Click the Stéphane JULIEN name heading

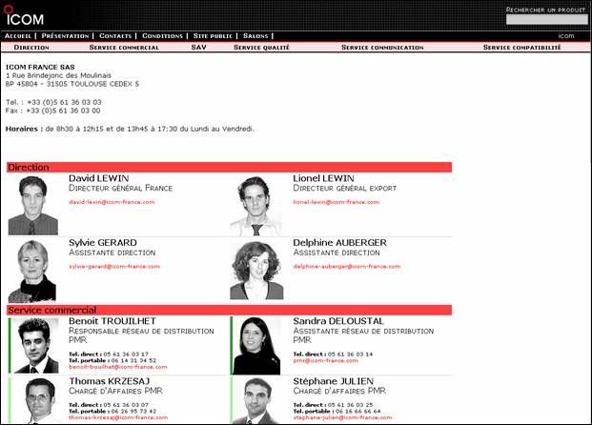[x=334, y=381]
